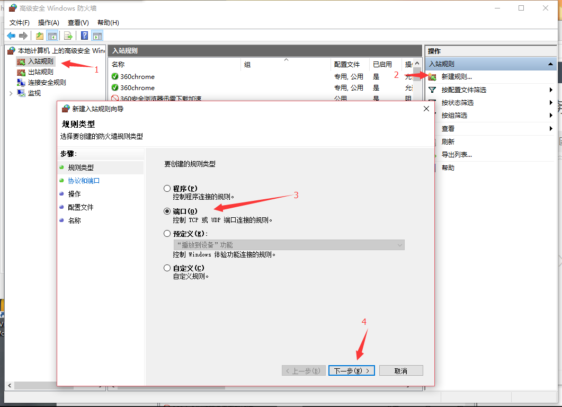Select the 自定义(C) radio button
The image size is (562, 407).
pyautogui.click(x=167, y=268)
